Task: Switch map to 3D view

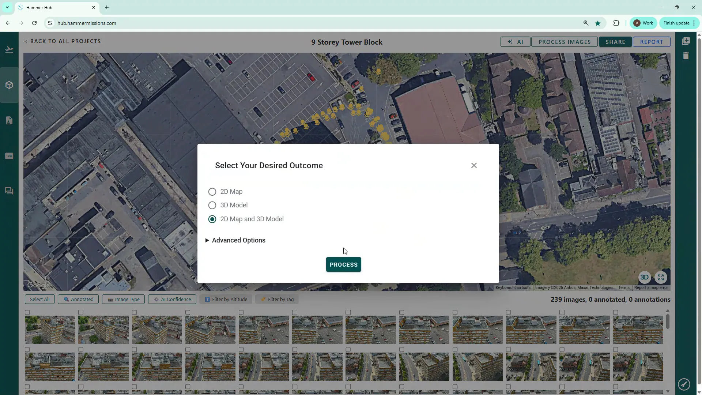Action: pos(644,277)
